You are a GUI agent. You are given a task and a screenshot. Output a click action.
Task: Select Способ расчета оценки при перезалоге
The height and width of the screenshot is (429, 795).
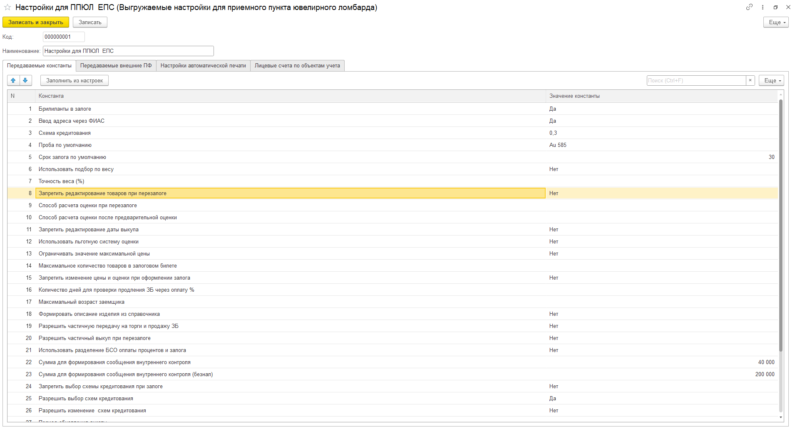(x=393, y=205)
